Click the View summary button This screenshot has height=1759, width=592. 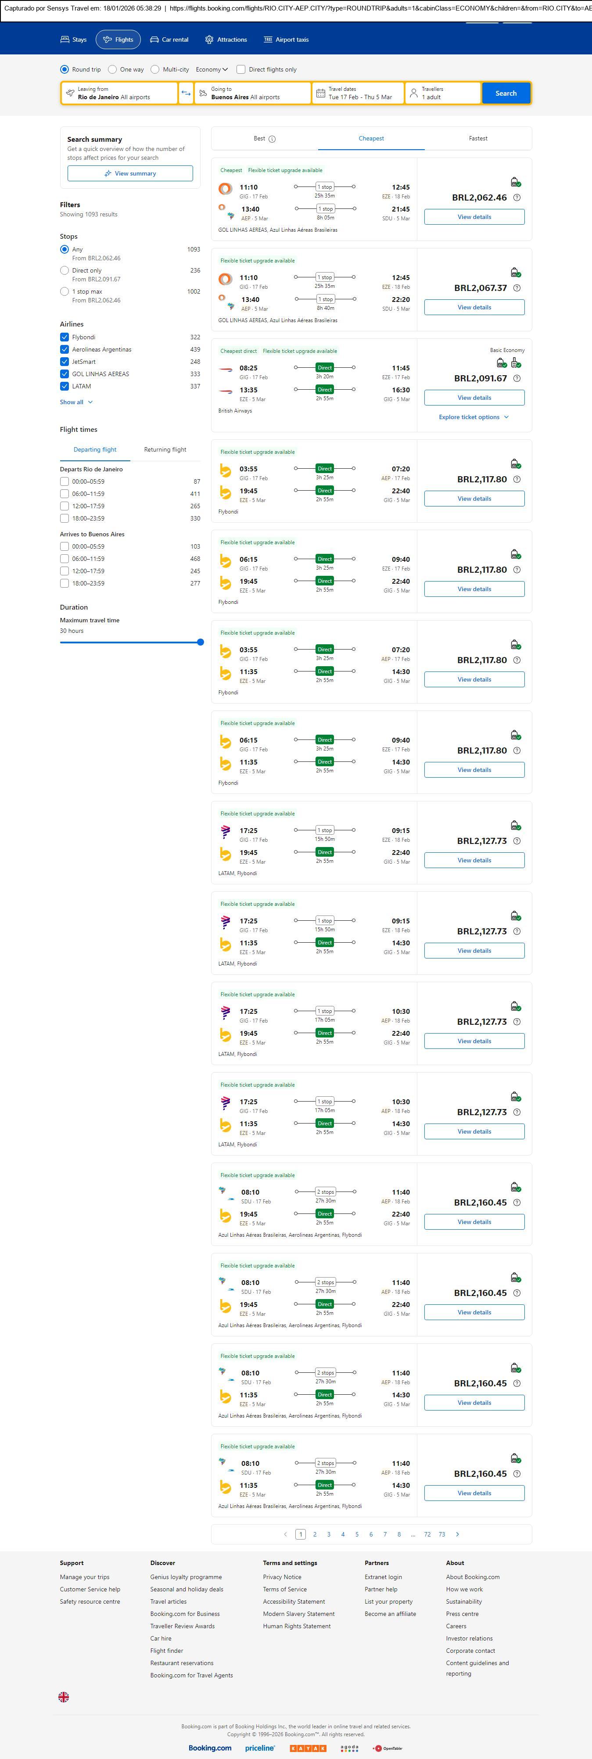(130, 173)
